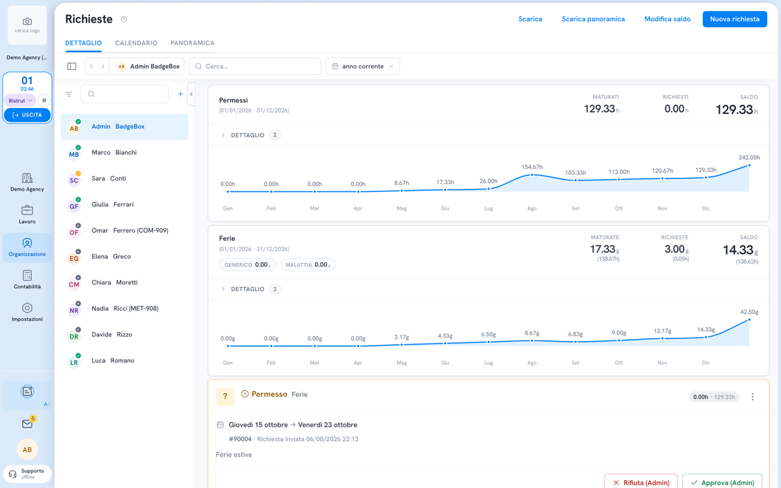Select Nadia Ricci (MET-908)

pos(125,309)
